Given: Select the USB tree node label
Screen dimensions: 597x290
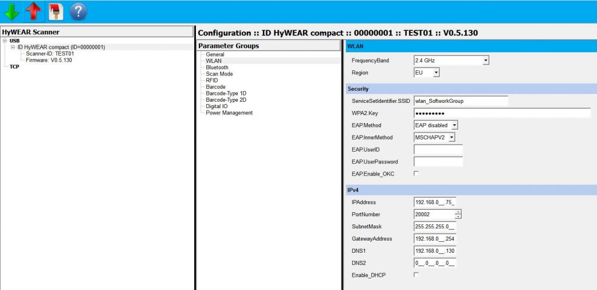Looking at the screenshot, I should tap(15, 41).
